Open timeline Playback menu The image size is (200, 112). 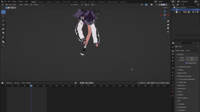click(x=10, y=83)
